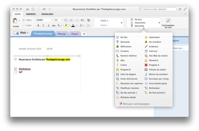Screen dimensions: 199x131
Task: Click the Taglia scissors button
Action: click(x=27, y=20)
